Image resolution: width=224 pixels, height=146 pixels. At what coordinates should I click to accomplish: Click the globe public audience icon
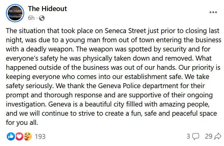click(x=41, y=18)
